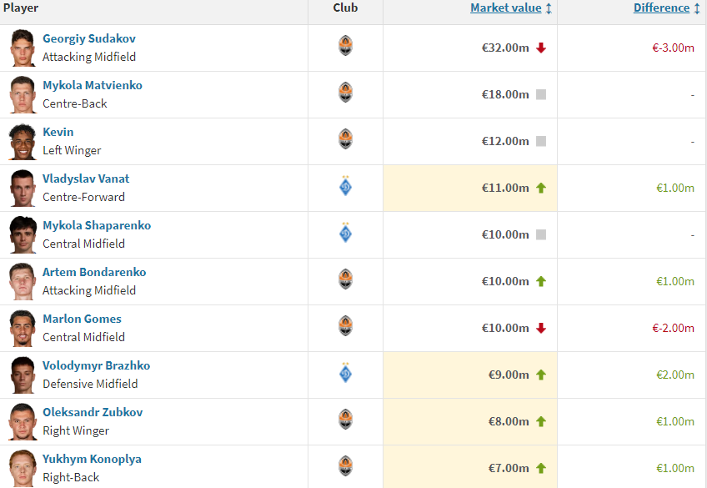Click Volodymyr Brazhko's portrait image
Screen dimensions: 707x488
tap(23, 375)
